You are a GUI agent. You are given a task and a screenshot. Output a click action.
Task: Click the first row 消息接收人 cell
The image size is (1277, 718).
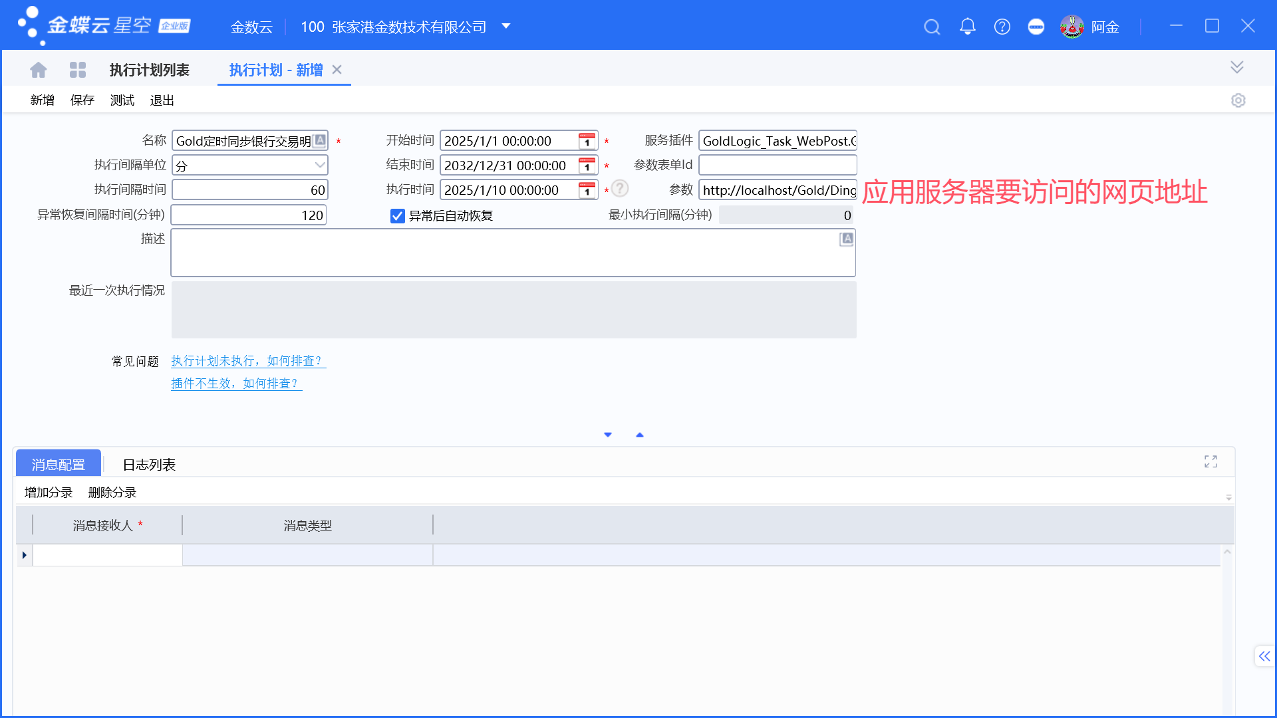pyautogui.click(x=108, y=555)
